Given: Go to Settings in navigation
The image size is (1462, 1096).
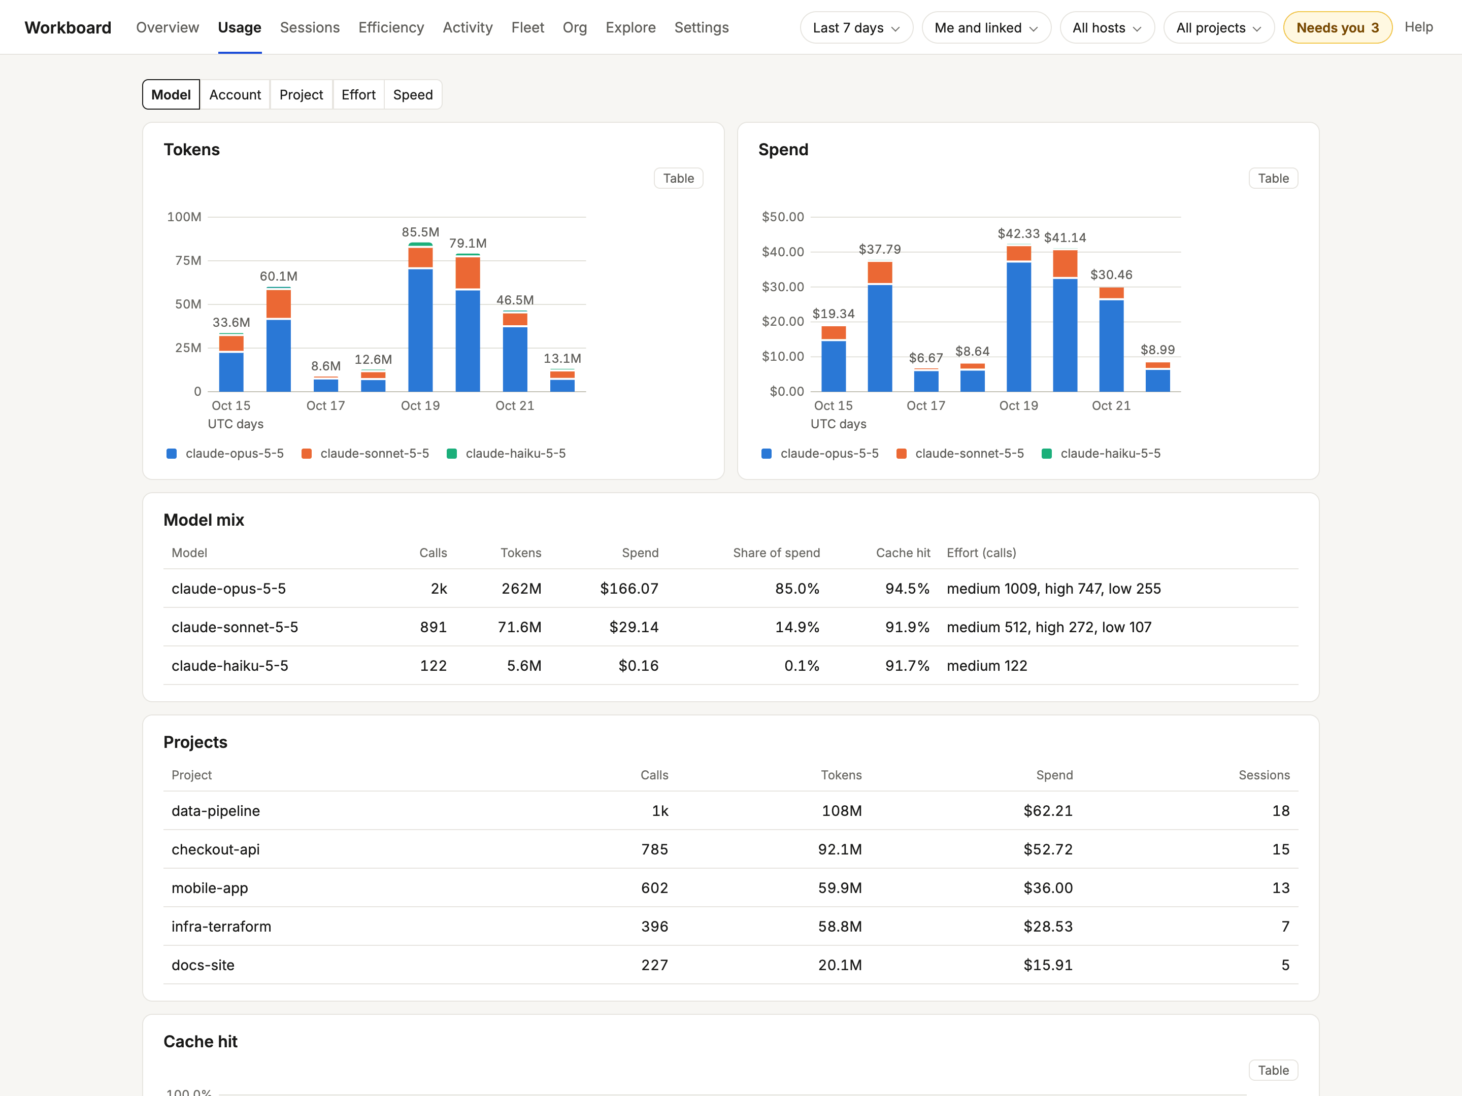Looking at the screenshot, I should pos(701,27).
